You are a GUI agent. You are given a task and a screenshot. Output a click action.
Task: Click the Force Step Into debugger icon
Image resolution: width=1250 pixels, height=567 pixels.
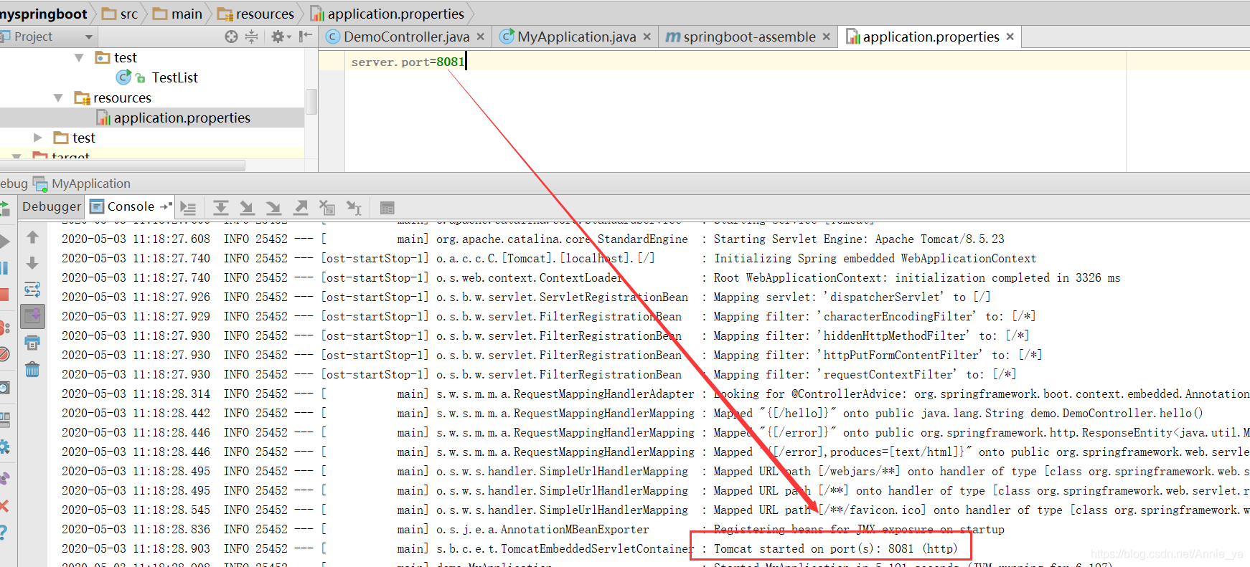pos(273,208)
